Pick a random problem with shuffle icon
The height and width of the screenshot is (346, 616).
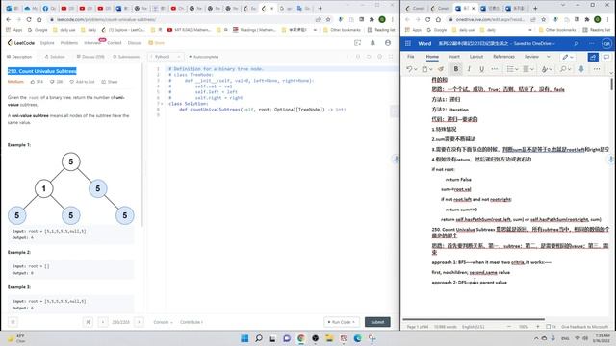coord(88,322)
